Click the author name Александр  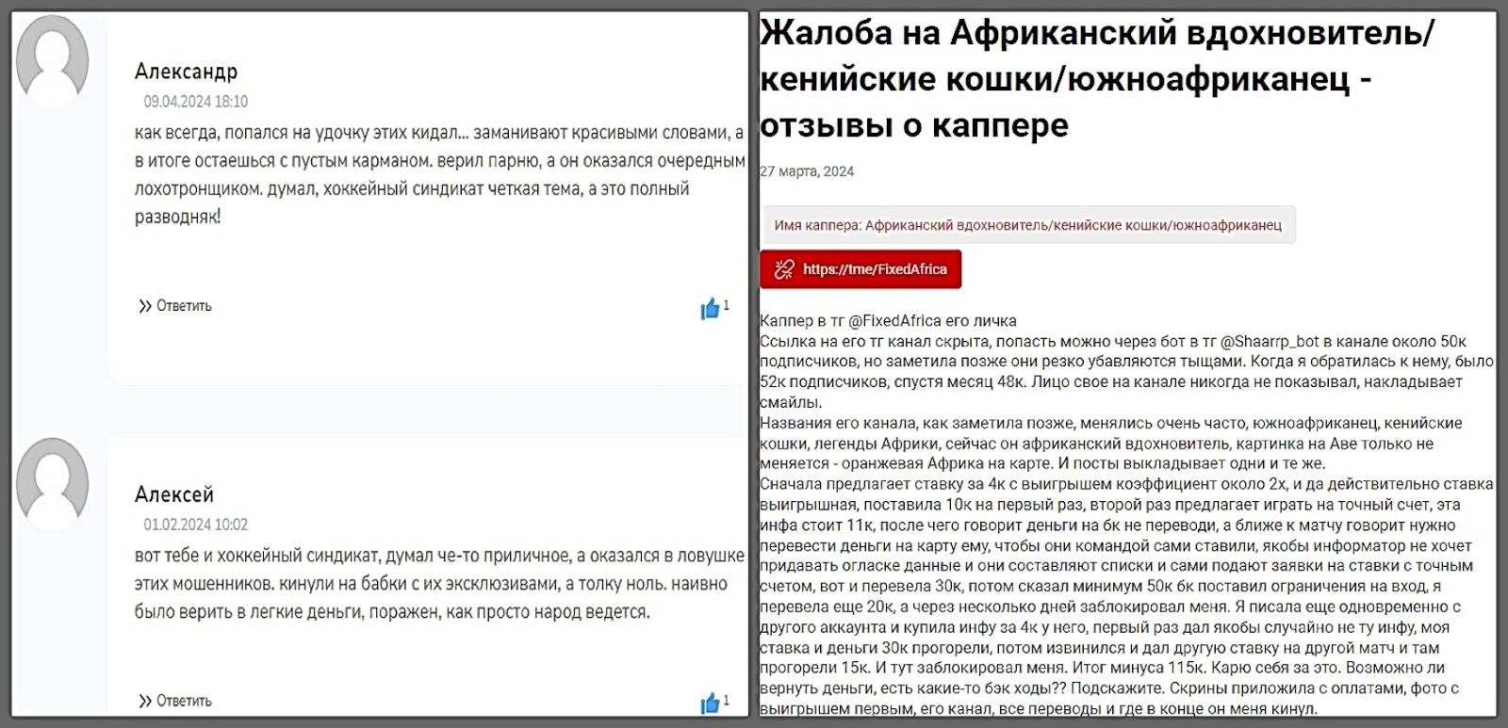click(186, 72)
